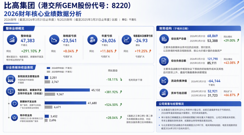Screen dimensions: 244x135
Task: Click the blue legend swatch for 2026财年收益
Action: tap(48, 68)
